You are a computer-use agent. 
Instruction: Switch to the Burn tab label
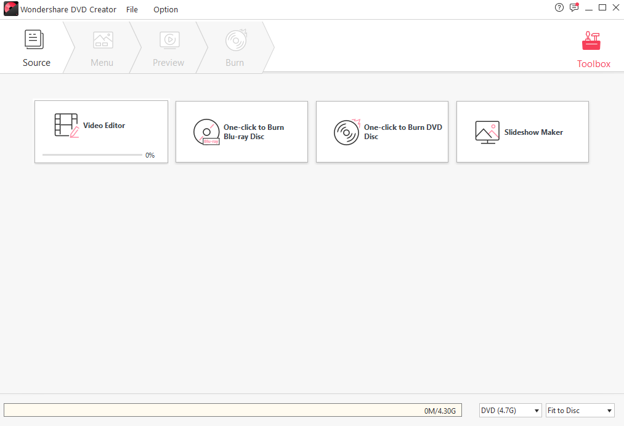235,63
